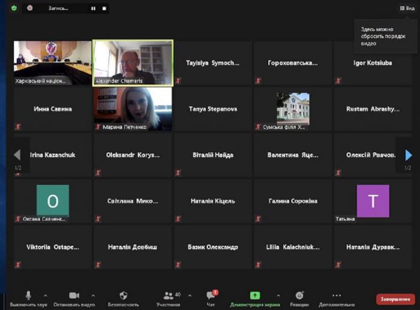Open the Participants panel icon
420x310 pixels.
[169, 295]
